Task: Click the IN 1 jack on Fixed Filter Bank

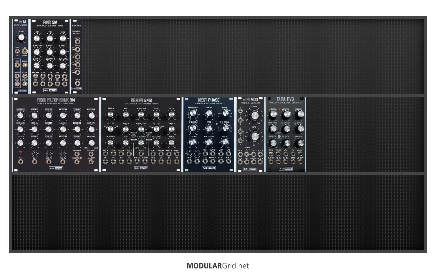Action: click(x=21, y=162)
